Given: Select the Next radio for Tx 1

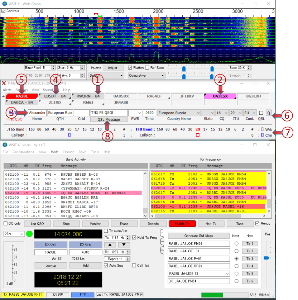Looking at the screenshot, I should pos(236,244).
